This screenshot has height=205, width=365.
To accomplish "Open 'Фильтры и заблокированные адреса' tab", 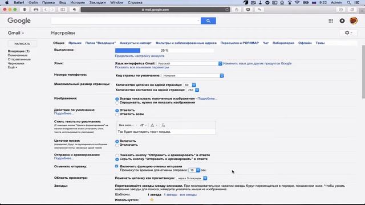I will point(186,43).
